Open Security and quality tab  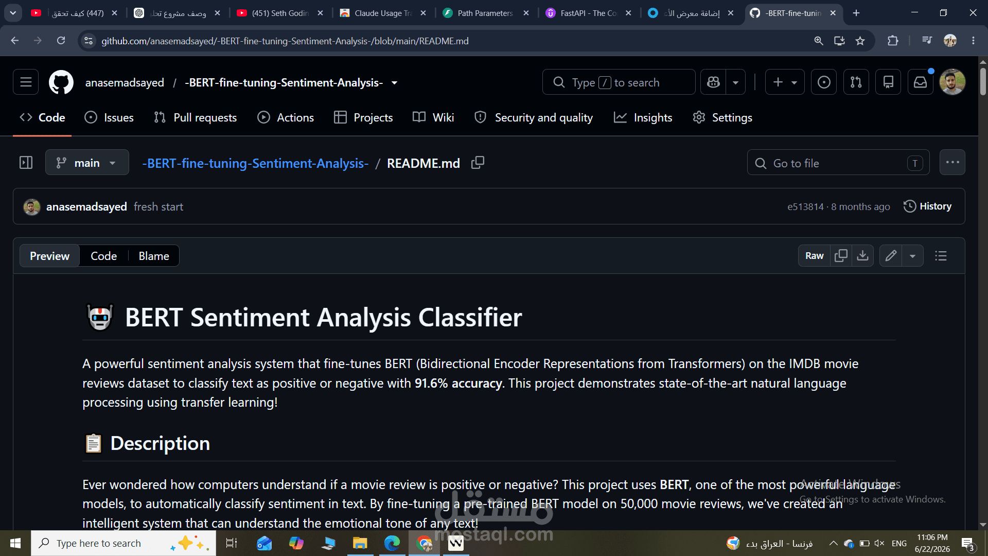pos(534,117)
